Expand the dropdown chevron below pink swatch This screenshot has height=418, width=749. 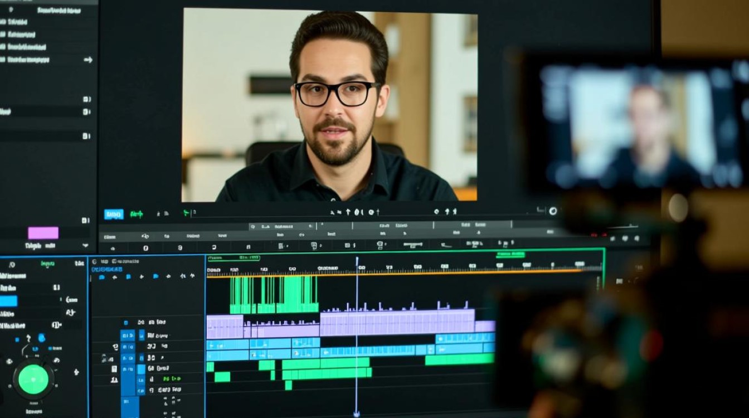pos(85,245)
